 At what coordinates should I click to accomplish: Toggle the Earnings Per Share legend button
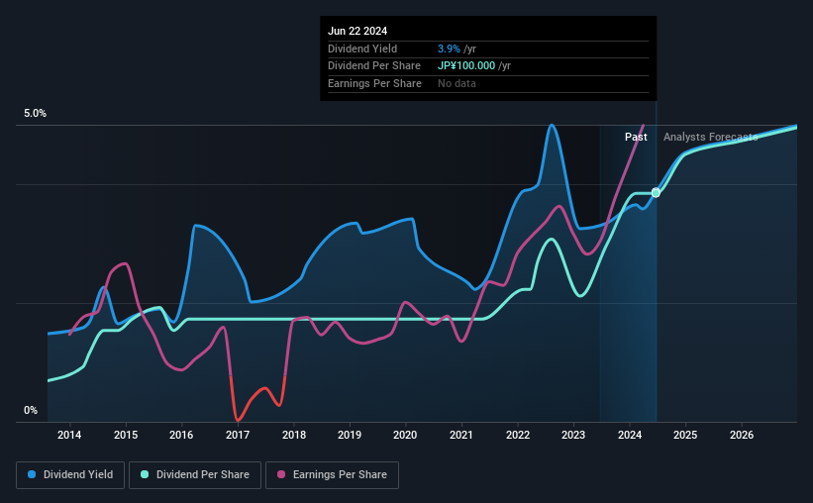[x=332, y=475]
